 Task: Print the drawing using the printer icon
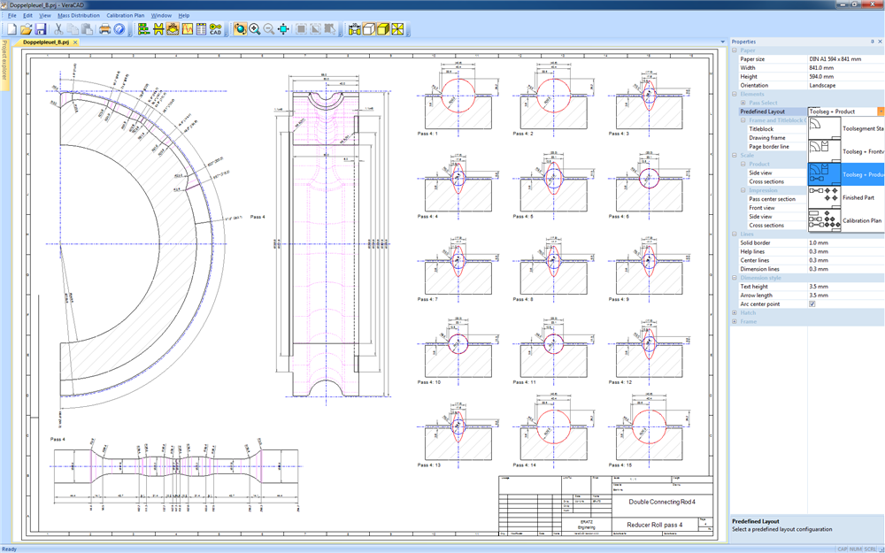(x=104, y=29)
